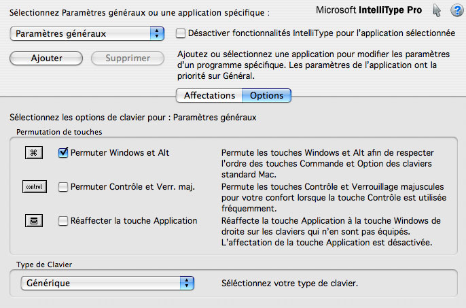The height and width of the screenshot is (308, 466).
Task: Click the Command key symbol icon
Action: pyautogui.click(x=34, y=153)
